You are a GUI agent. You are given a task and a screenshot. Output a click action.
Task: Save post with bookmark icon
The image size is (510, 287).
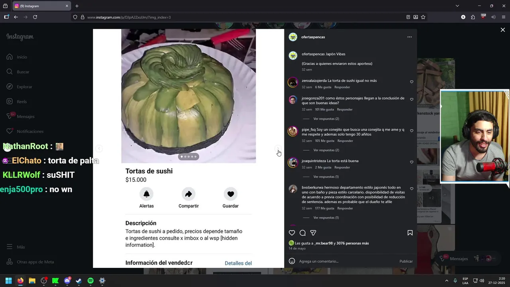point(410,233)
